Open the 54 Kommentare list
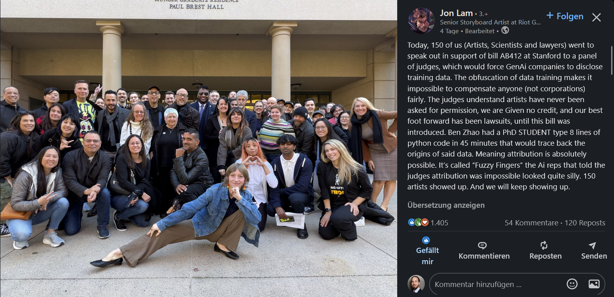The image size is (614, 297). 531,223
